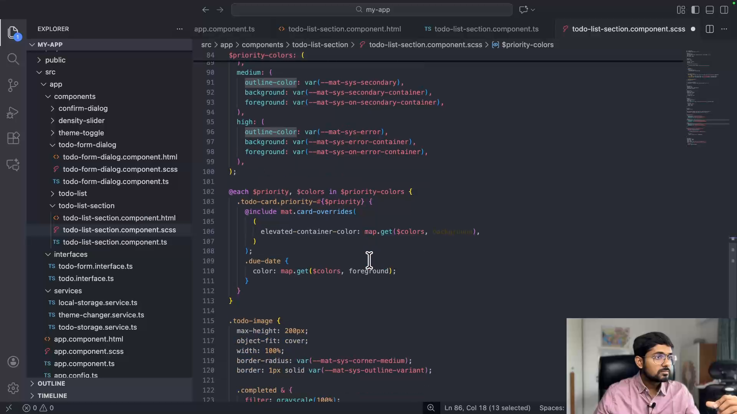The width and height of the screenshot is (737, 414).
Task: Click the Accounts icon
Action: pyautogui.click(x=13, y=362)
